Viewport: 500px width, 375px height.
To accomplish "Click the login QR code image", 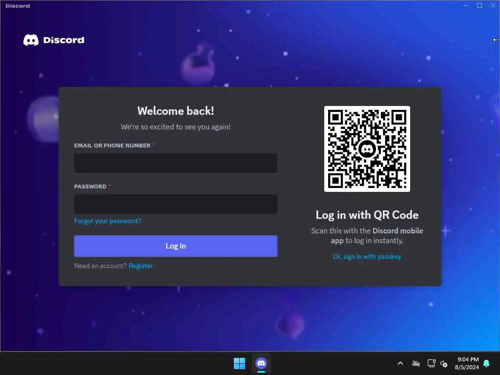I will tap(367, 149).
